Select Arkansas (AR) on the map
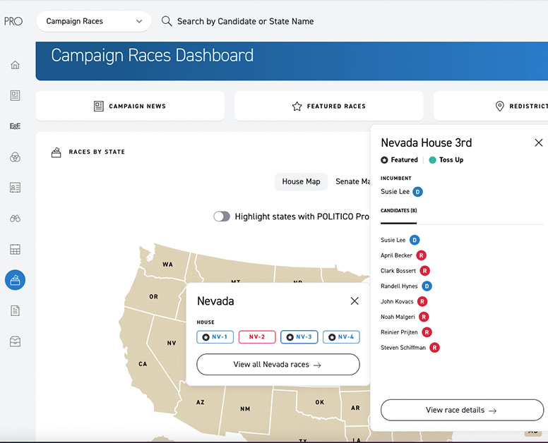The height and width of the screenshot is (443, 548). (355, 408)
